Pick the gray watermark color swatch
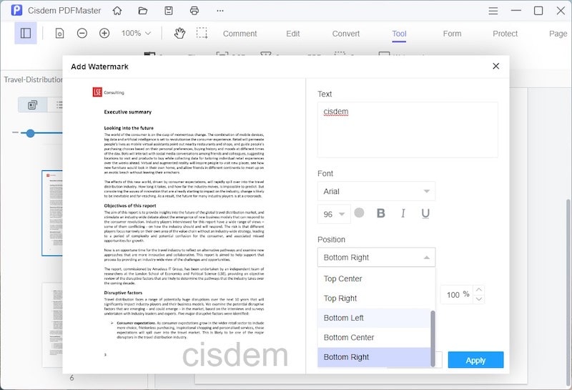The width and height of the screenshot is (572, 390). 359,213
